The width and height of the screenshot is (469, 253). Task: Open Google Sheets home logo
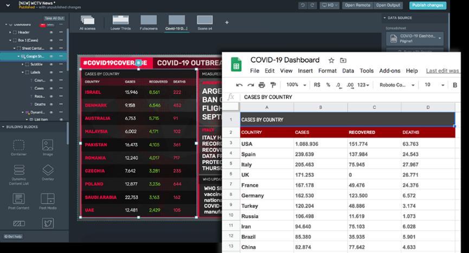point(236,64)
